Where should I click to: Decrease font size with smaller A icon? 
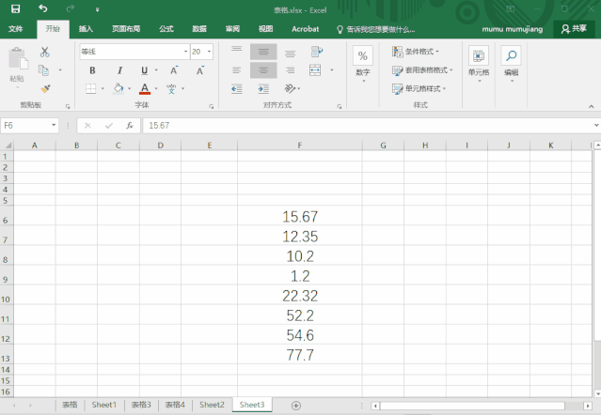[200, 70]
